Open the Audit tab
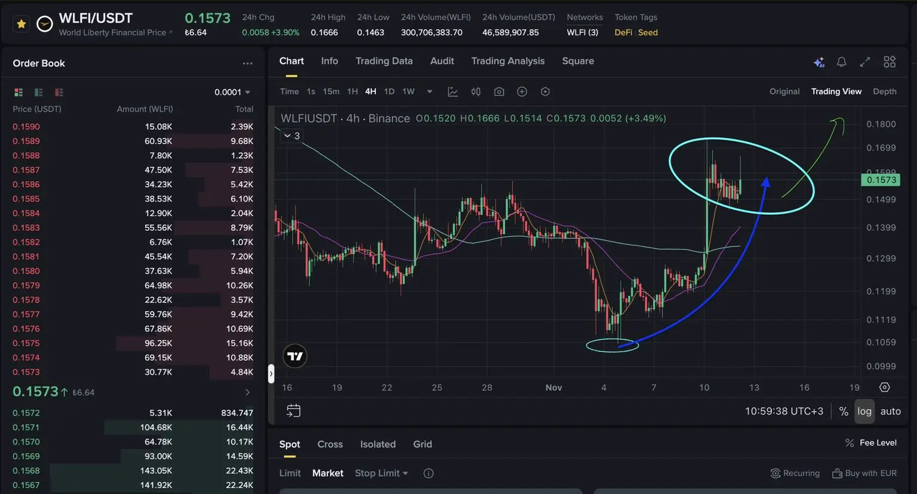Screen dimensions: 917x494 442,61
